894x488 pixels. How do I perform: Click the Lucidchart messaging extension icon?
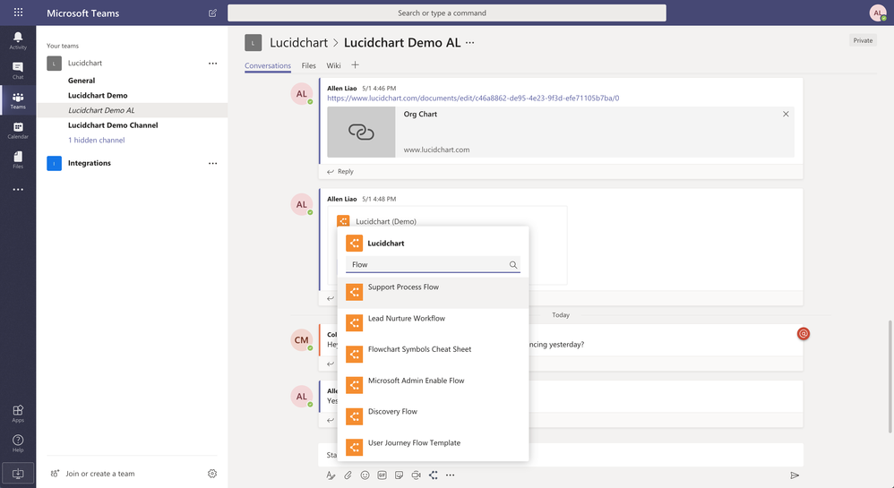point(434,475)
